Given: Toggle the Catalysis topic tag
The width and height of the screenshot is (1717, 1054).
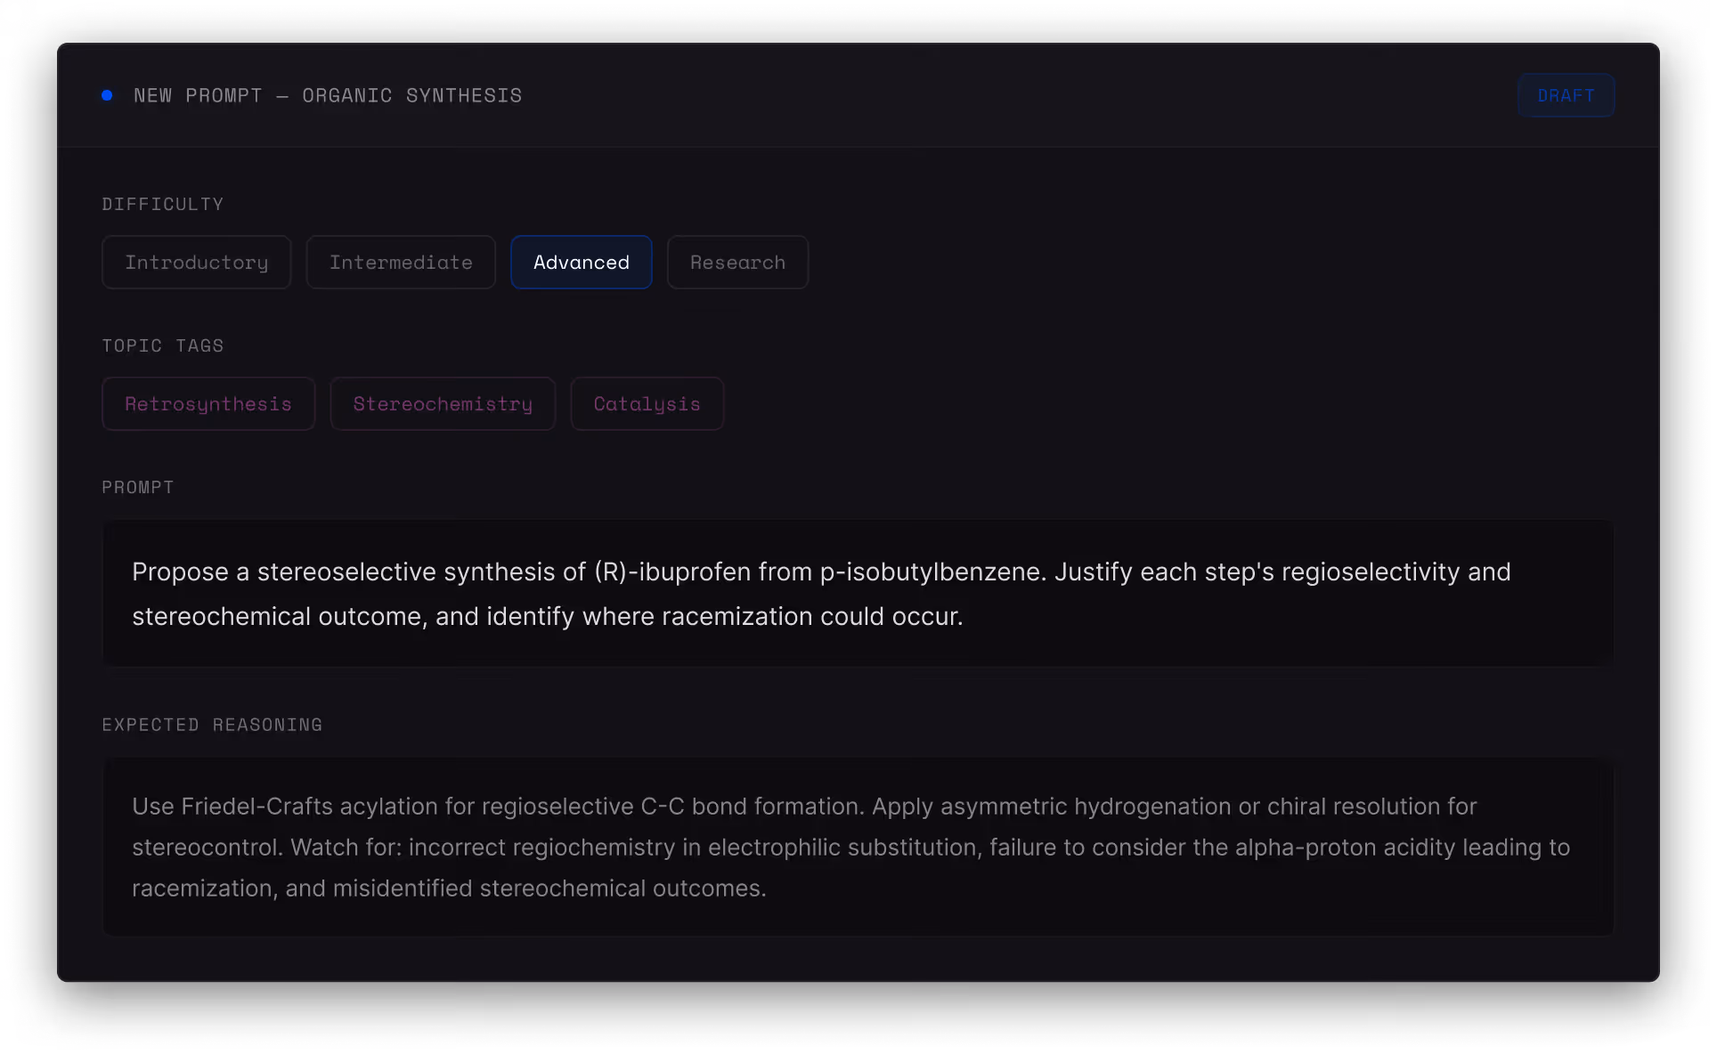Looking at the screenshot, I should (647, 404).
